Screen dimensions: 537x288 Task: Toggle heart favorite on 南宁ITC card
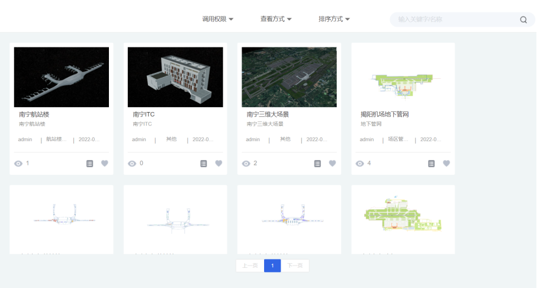(x=218, y=164)
